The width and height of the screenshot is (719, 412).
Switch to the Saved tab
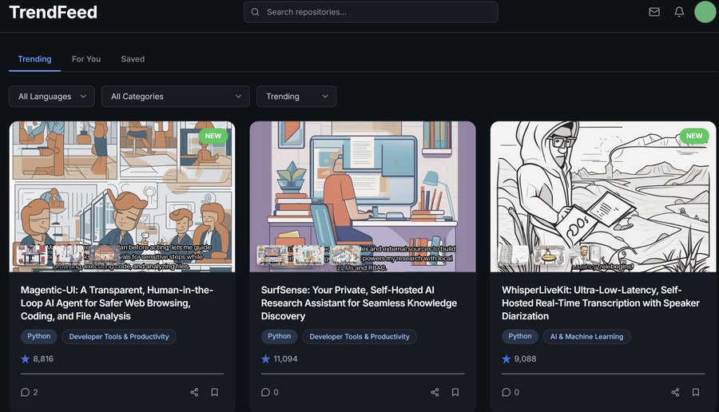[x=133, y=59]
